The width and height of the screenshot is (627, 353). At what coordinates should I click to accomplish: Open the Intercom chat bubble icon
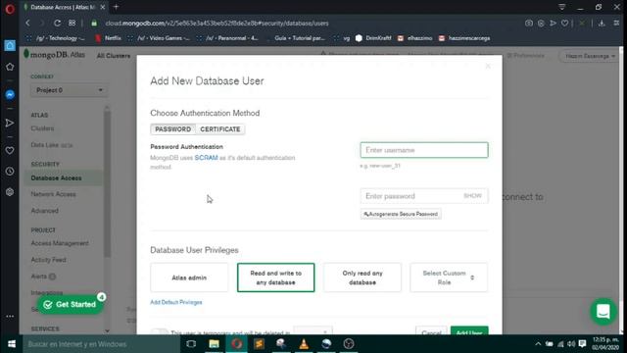(603, 312)
